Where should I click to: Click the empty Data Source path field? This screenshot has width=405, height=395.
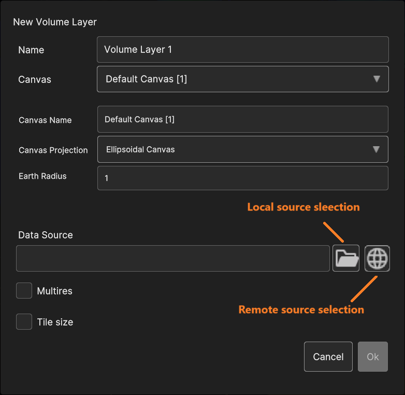[x=172, y=259]
